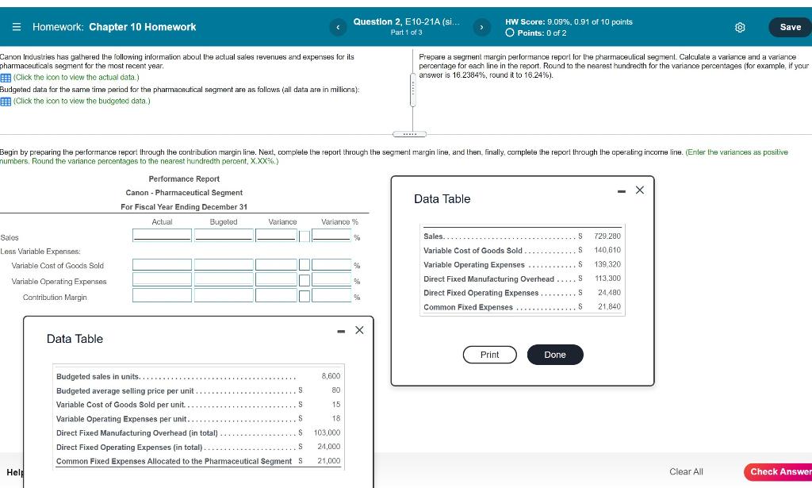The height and width of the screenshot is (488, 812).
Task: Click Contribution Margin Actual field
Action: (162, 295)
